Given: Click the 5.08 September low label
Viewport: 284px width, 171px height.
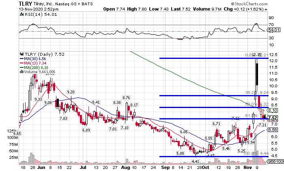Looking at the screenshot, I should [x=180, y=153].
